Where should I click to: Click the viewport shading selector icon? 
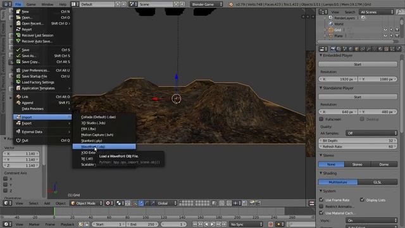click(109, 203)
